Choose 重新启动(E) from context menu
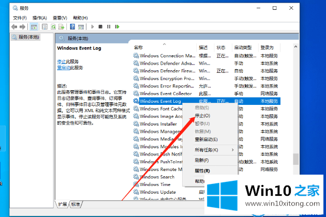Screen dimensions: 326x217 click(x=206, y=139)
